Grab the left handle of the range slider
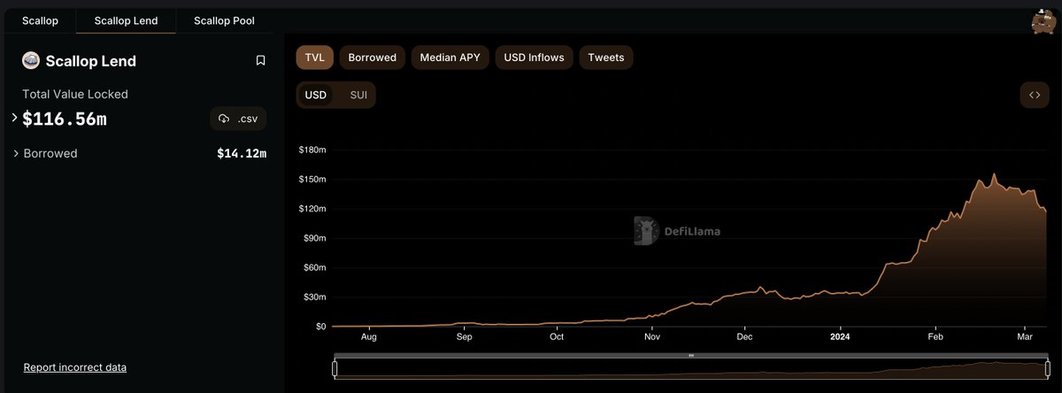 click(x=335, y=369)
